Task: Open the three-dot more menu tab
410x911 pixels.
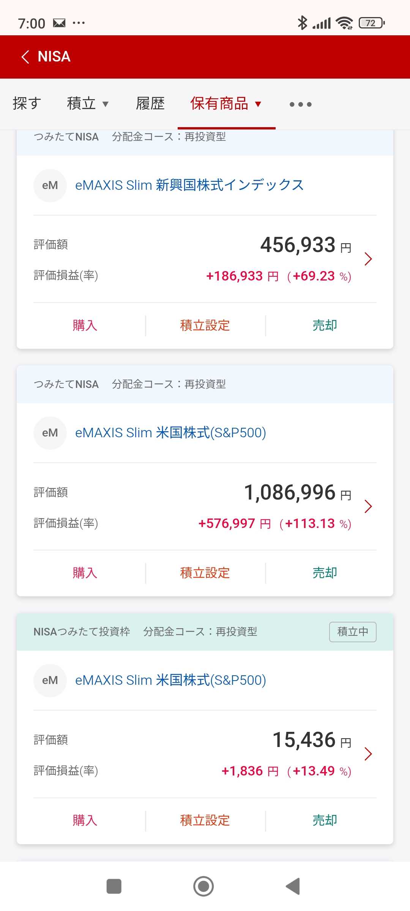Action: coord(300,104)
